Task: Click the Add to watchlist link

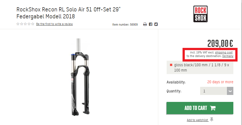Action: [197, 120]
